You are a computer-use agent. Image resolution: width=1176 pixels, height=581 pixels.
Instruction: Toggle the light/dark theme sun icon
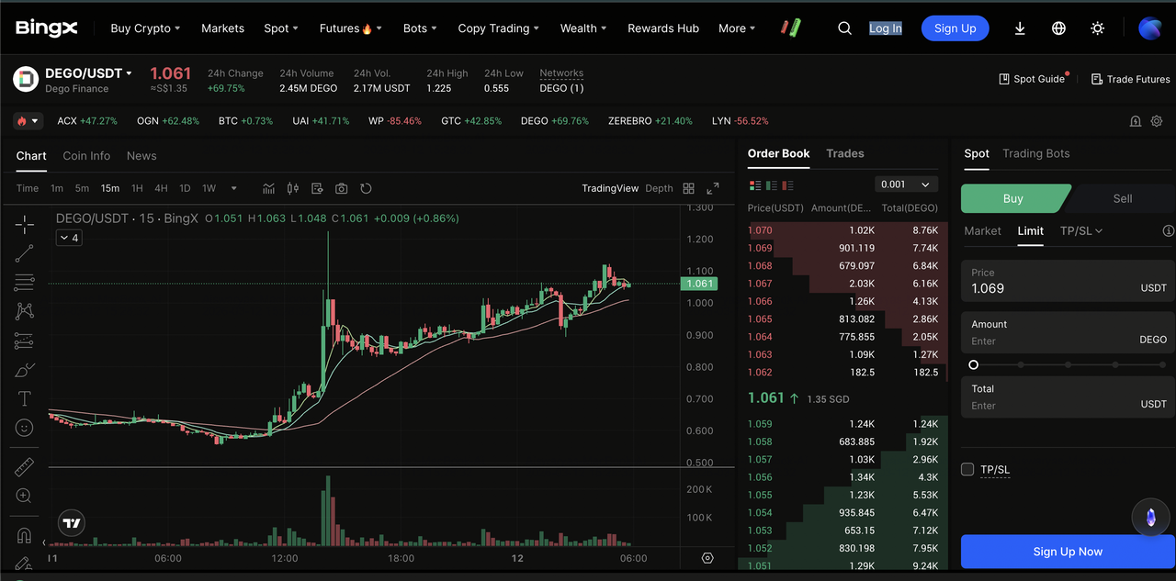point(1097,28)
